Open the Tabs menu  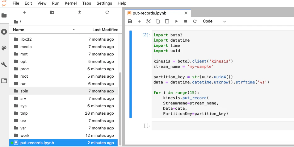86,3
